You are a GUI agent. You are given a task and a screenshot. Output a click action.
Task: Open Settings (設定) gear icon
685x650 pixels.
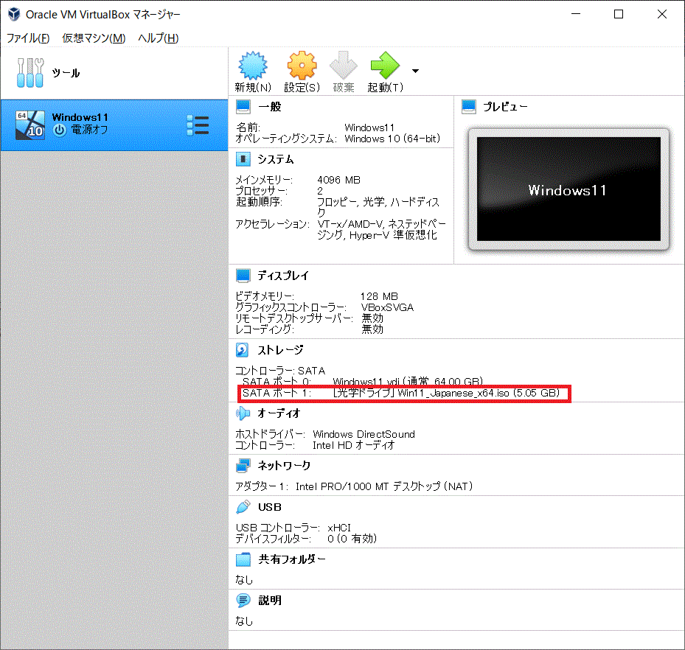click(x=302, y=66)
